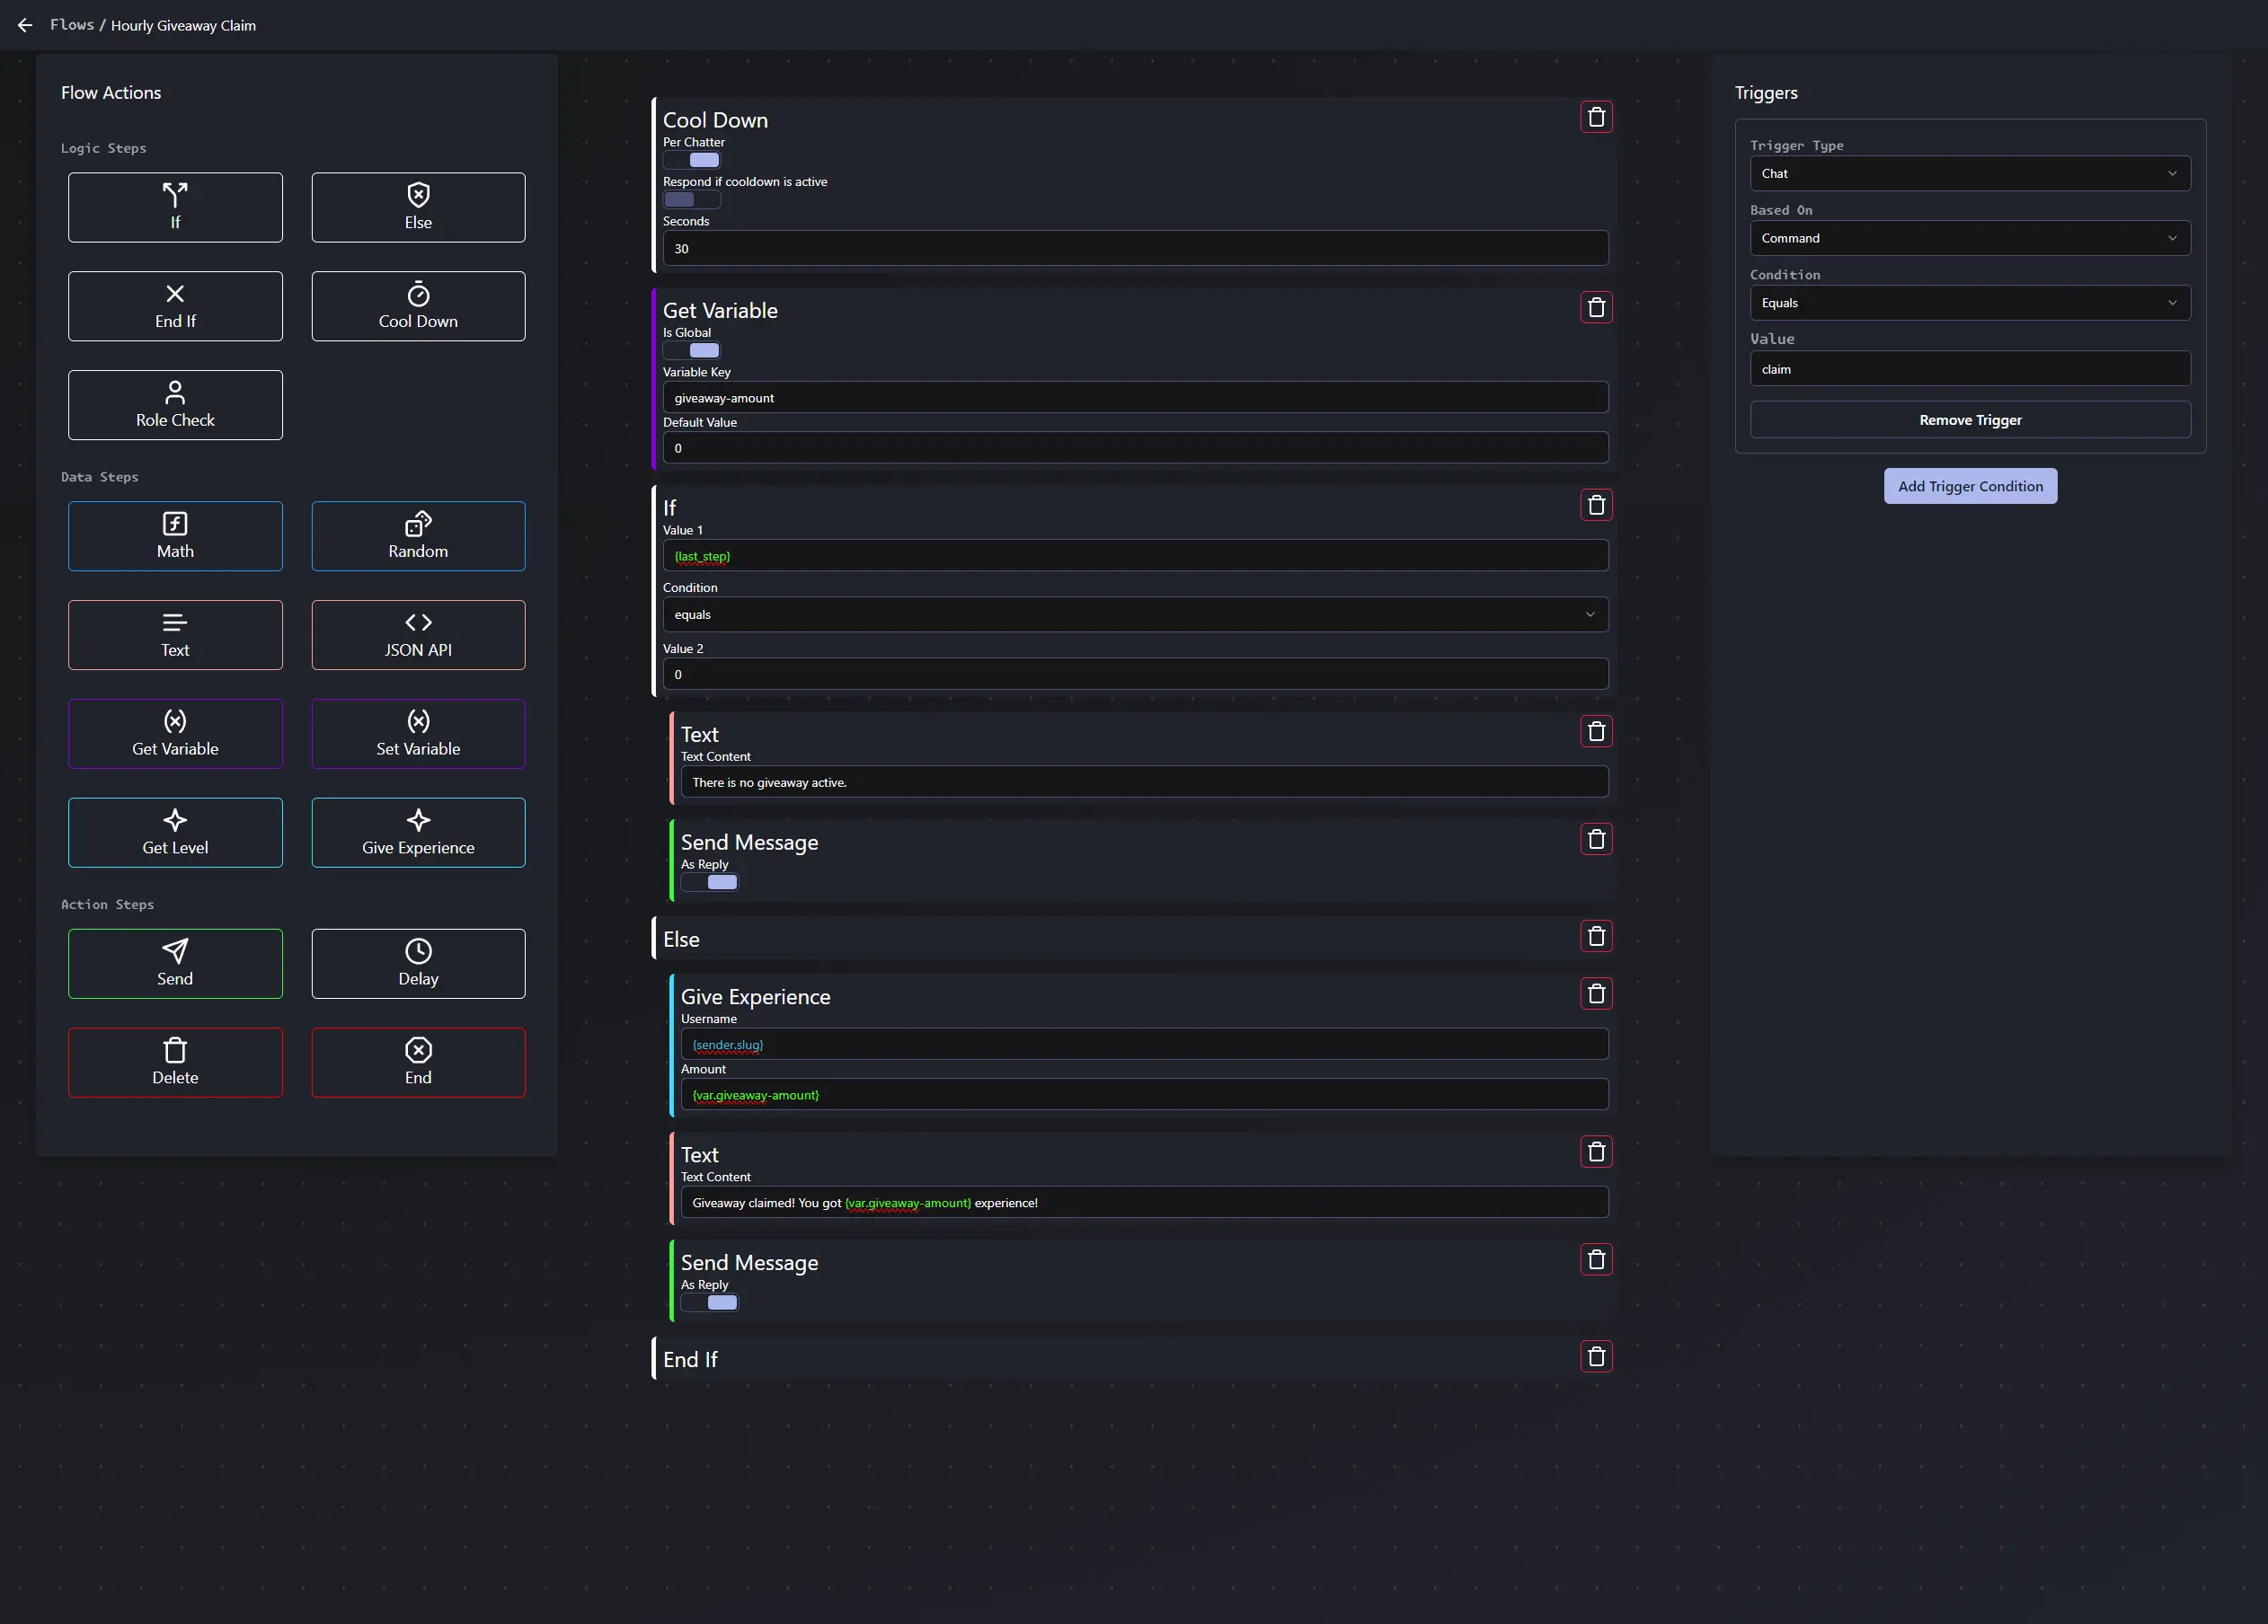Select the Else step icon
Screen dimensions: 2268x1624
(417, 195)
